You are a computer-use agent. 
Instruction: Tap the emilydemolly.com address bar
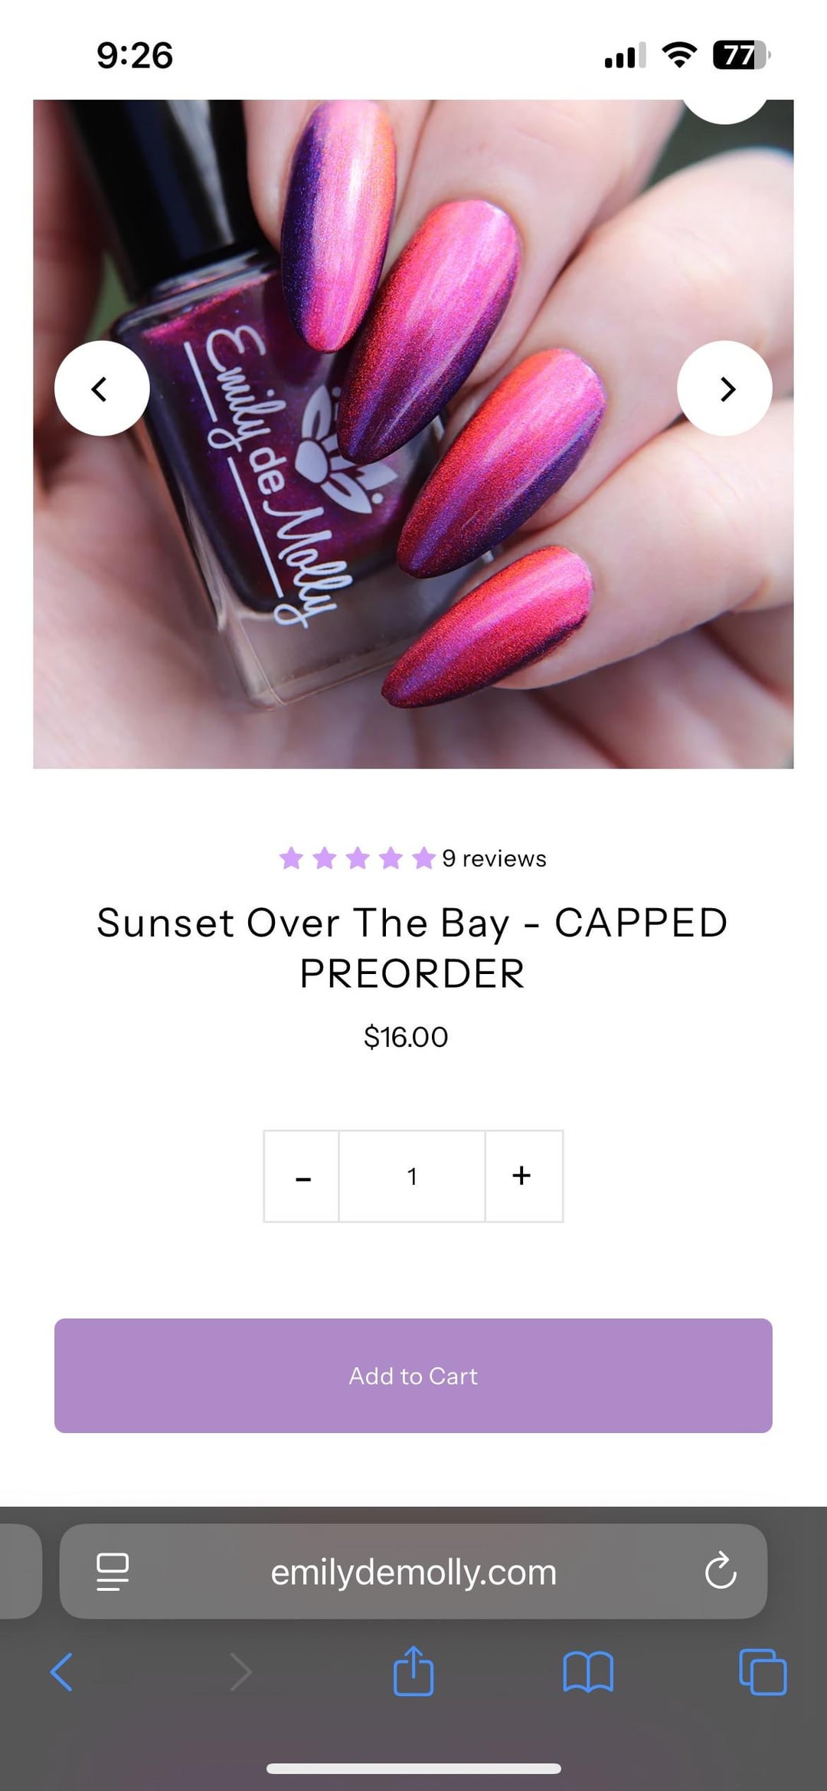[413, 1571]
